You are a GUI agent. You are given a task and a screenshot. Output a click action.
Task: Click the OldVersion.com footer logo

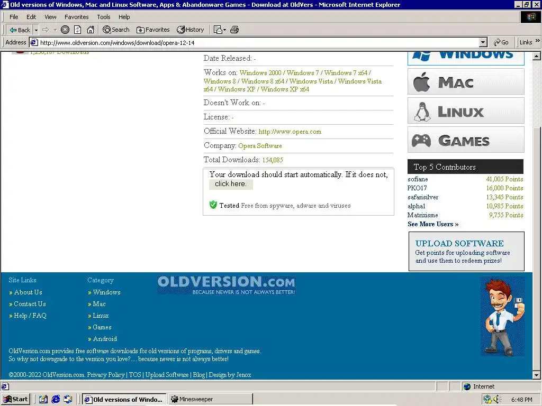point(227,285)
